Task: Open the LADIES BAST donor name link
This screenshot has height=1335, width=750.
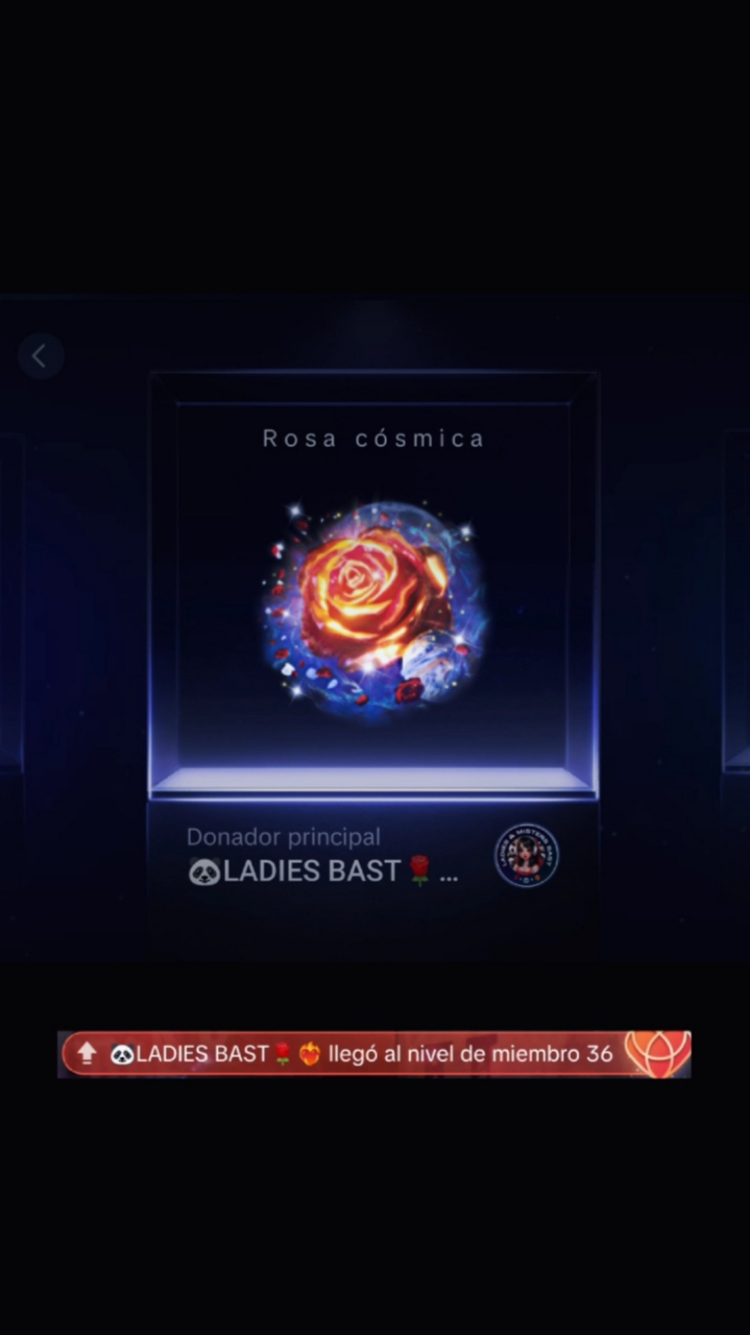Action: point(311,872)
